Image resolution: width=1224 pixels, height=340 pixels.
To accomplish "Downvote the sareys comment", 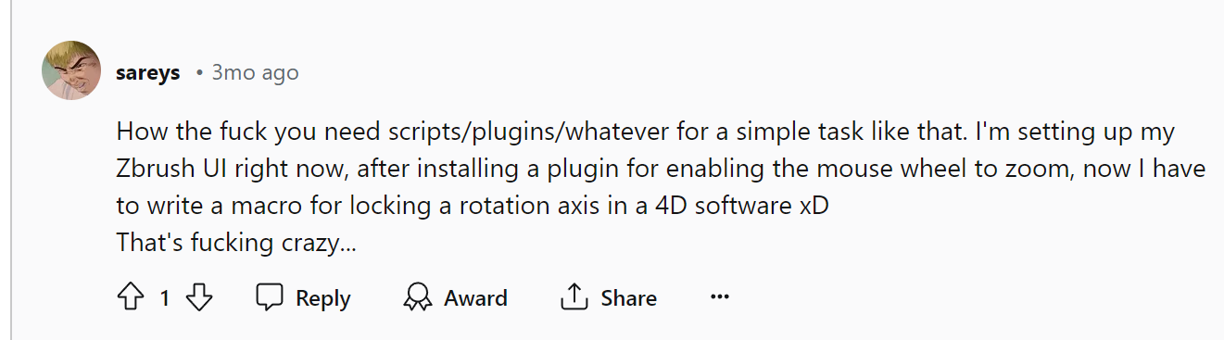I will (199, 298).
